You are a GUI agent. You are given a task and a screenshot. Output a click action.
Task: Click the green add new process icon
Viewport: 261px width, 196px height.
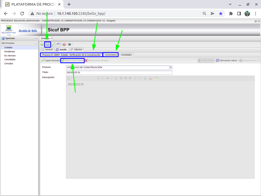(42, 44)
